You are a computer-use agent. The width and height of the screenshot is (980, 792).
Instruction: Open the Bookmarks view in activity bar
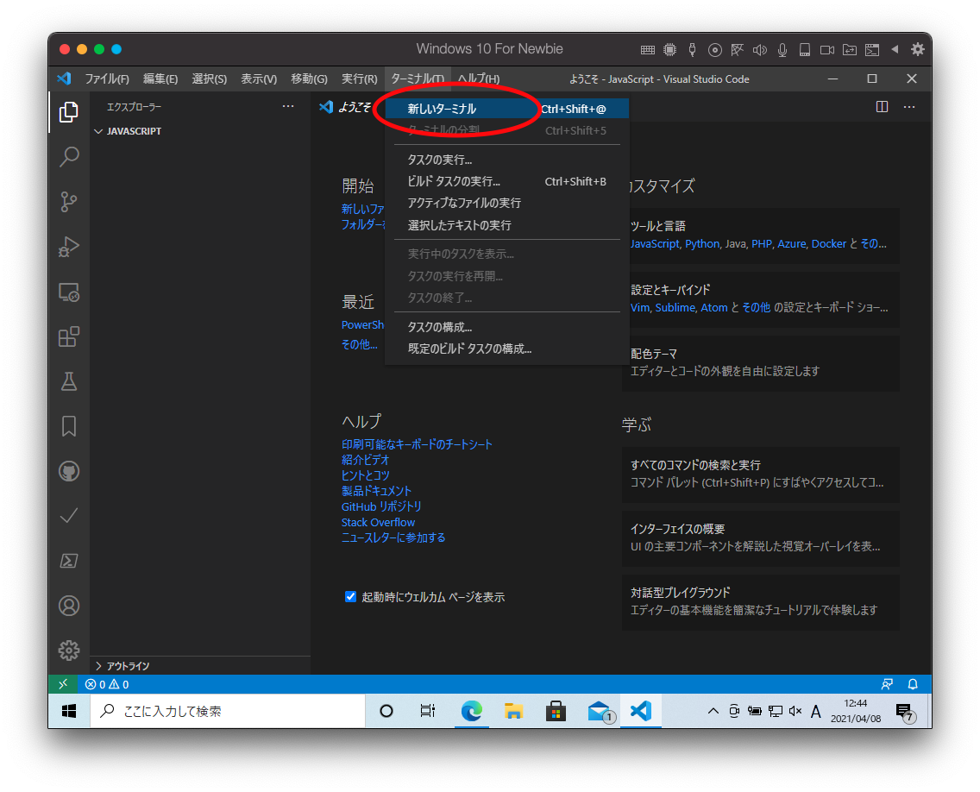(69, 426)
